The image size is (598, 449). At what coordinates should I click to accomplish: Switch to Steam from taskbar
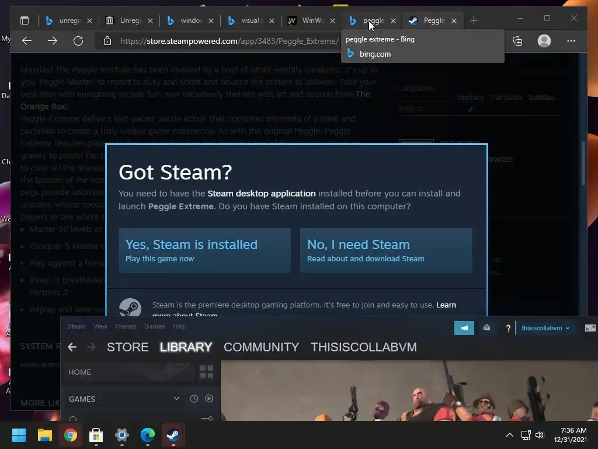pyautogui.click(x=173, y=435)
